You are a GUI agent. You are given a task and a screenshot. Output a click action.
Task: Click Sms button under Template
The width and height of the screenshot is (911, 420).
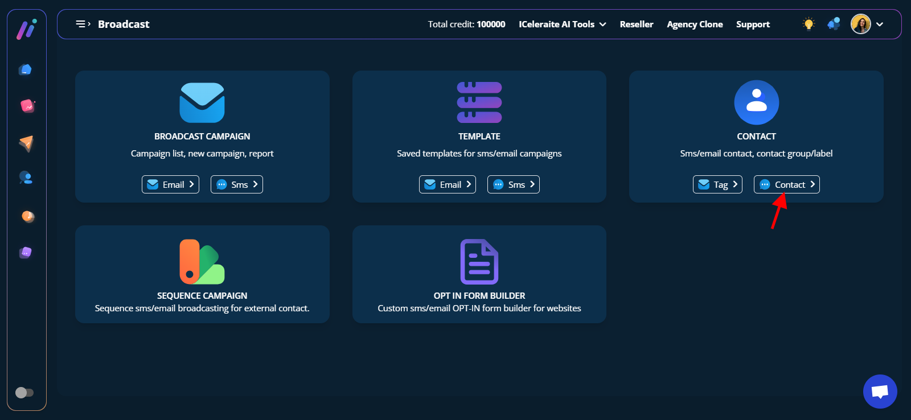coord(513,184)
